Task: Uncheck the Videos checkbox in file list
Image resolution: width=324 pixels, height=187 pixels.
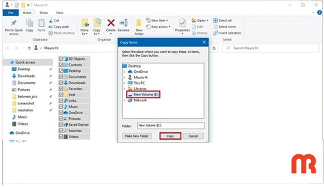Action: pos(61,137)
